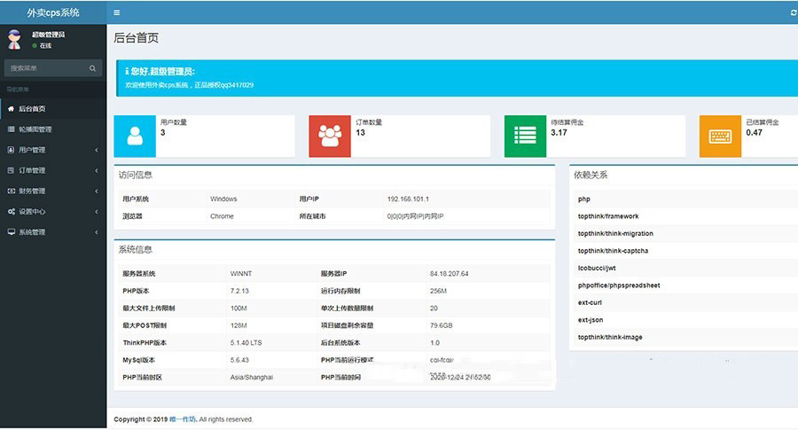Click the red 订单数量 group icon tile
Viewport: 798px width, 430px height.
(330, 136)
